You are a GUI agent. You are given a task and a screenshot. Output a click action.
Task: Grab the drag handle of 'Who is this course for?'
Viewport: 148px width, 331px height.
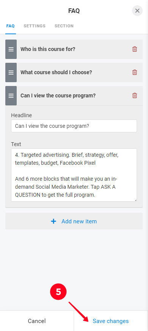click(x=11, y=49)
